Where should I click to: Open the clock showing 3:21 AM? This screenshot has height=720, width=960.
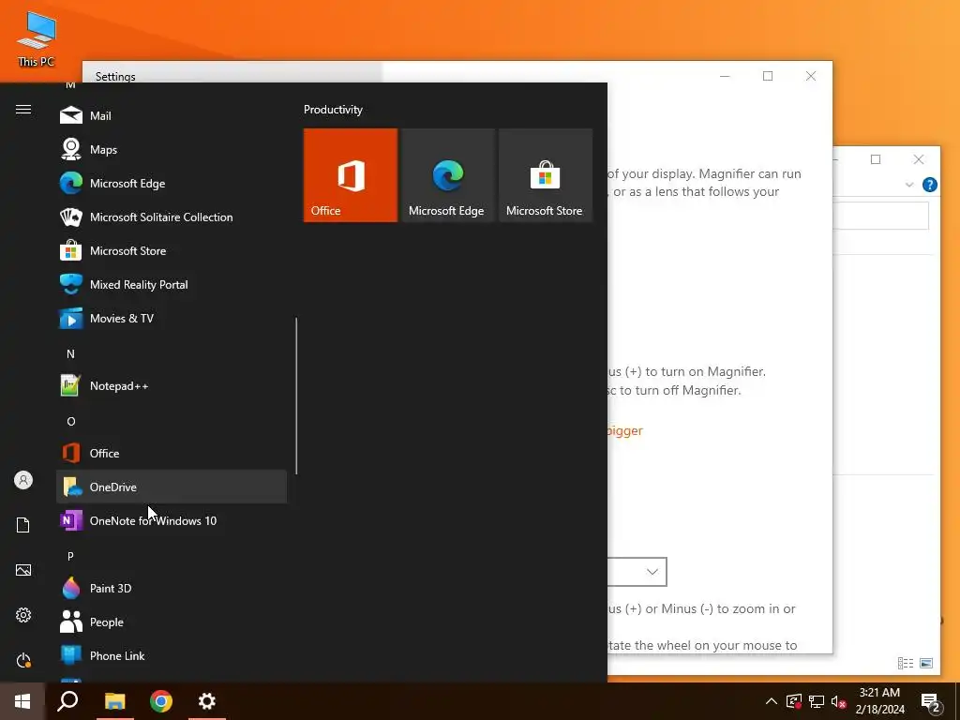879,701
